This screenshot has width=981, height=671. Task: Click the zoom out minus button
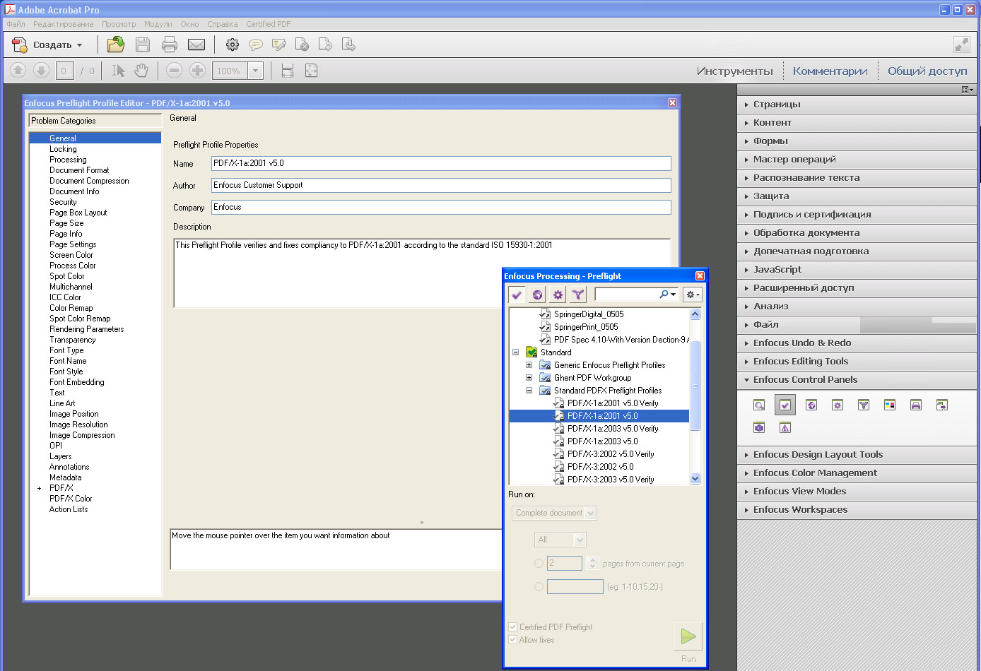(175, 71)
